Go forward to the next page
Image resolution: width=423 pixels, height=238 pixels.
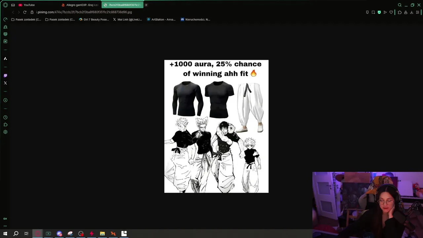(19, 12)
